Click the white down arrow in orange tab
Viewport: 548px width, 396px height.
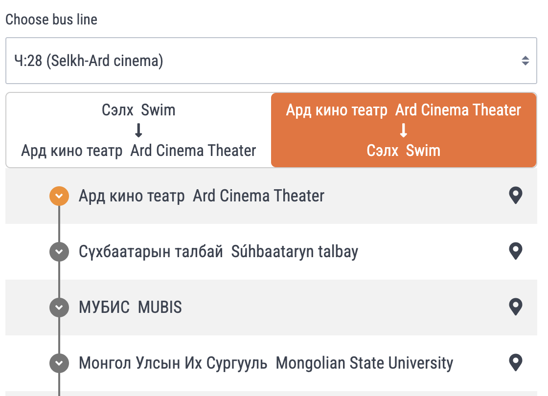(404, 130)
